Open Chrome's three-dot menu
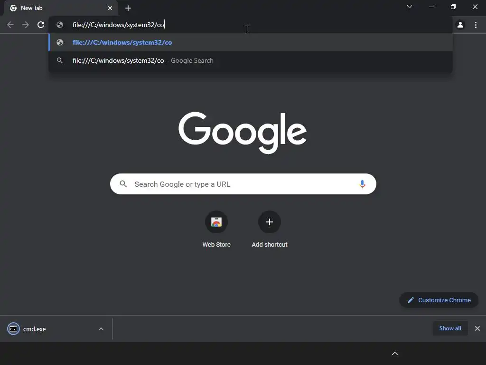The height and width of the screenshot is (365, 486). [476, 25]
